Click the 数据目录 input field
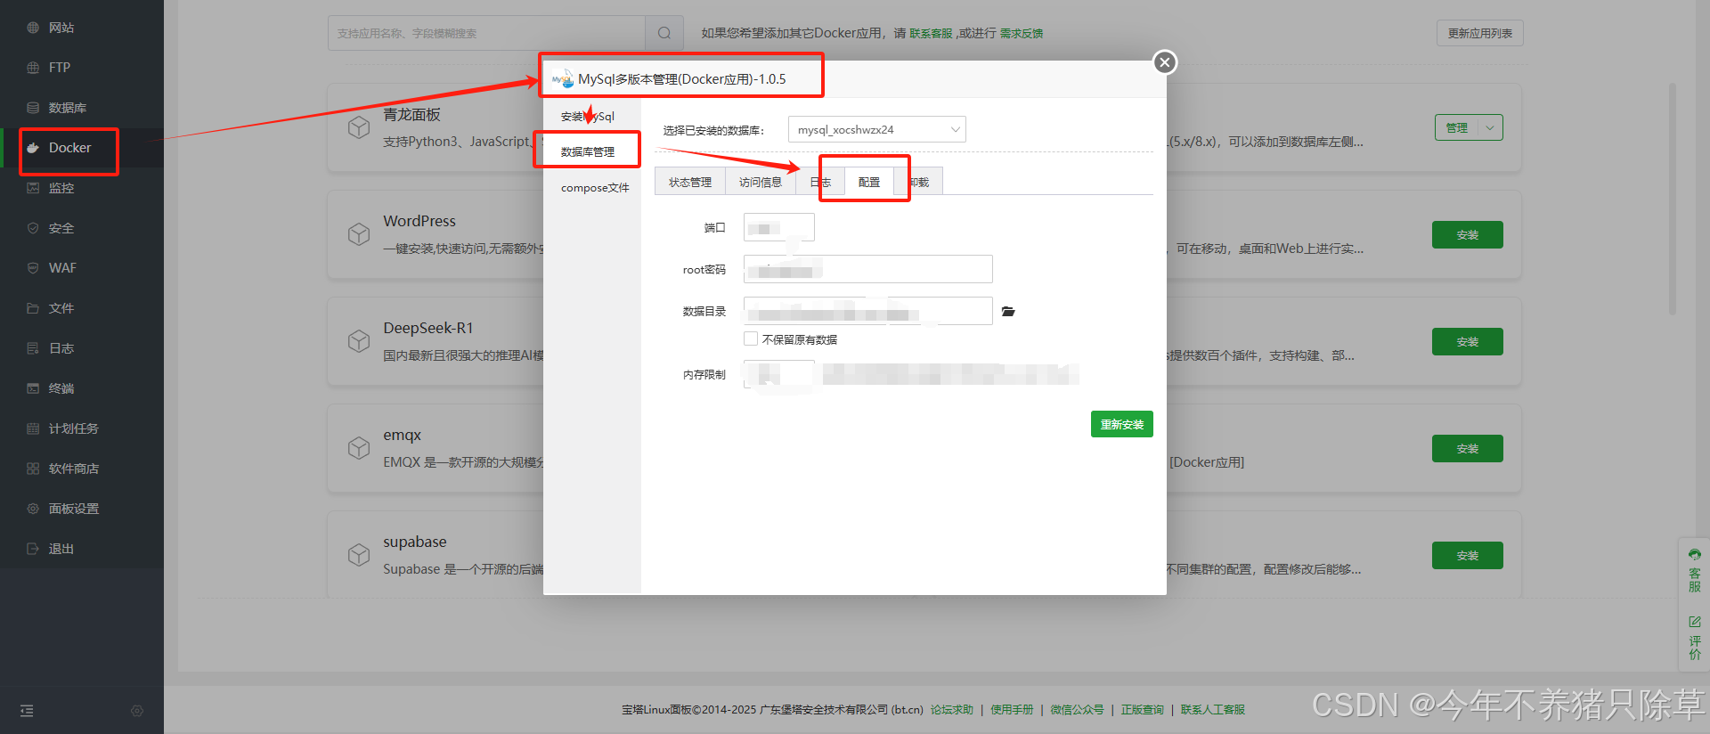 coord(868,311)
